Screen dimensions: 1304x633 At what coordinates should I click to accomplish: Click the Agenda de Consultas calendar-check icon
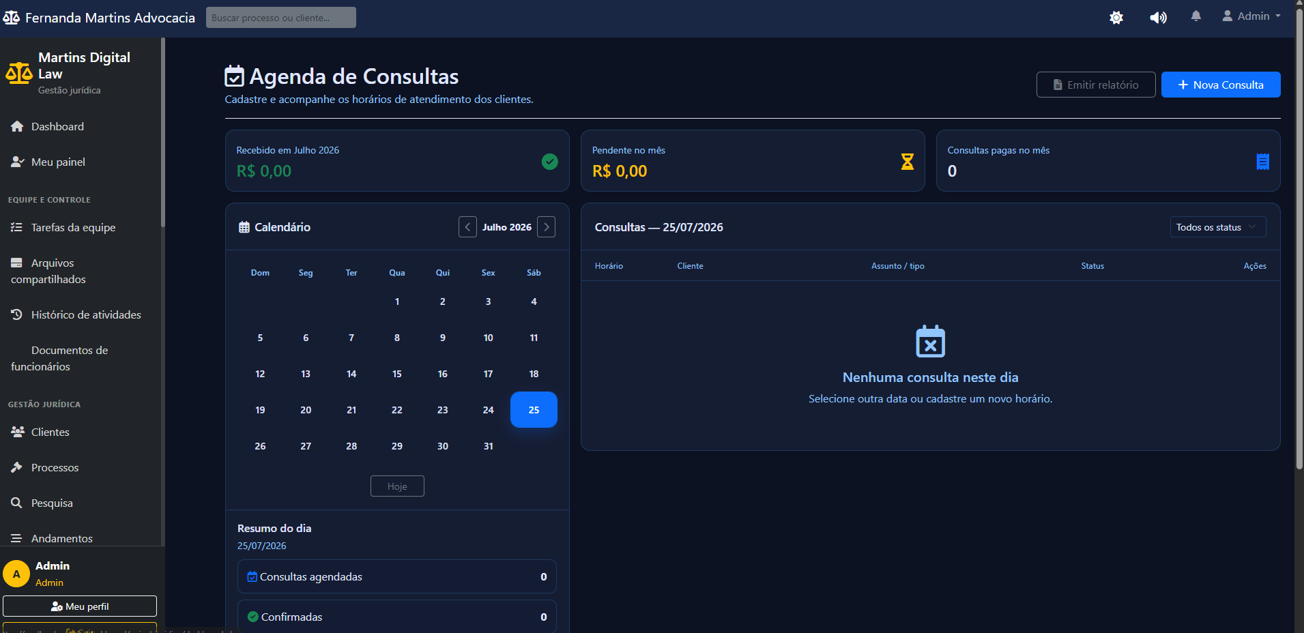pyautogui.click(x=234, y=76)
